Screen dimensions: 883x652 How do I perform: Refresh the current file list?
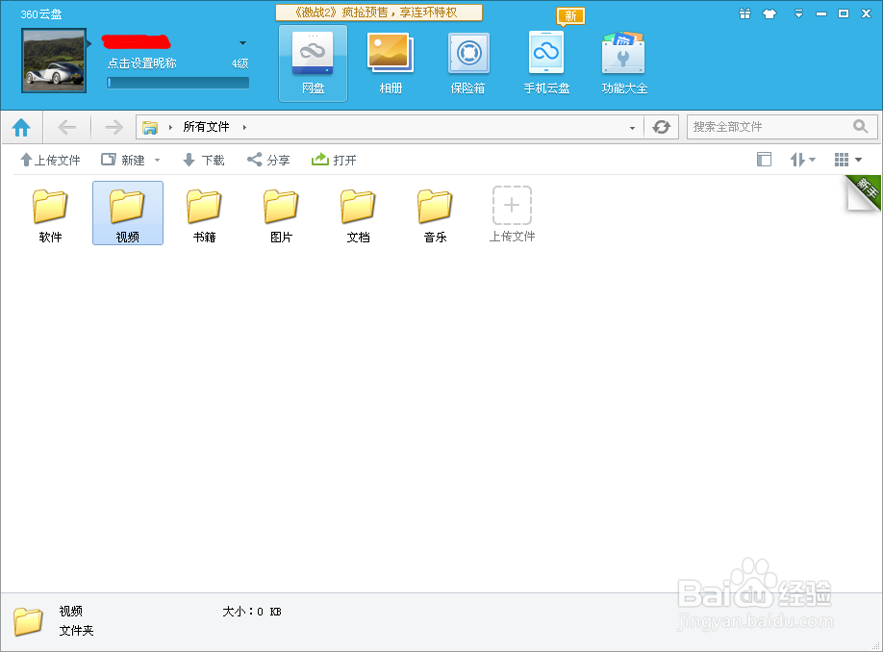662,126
